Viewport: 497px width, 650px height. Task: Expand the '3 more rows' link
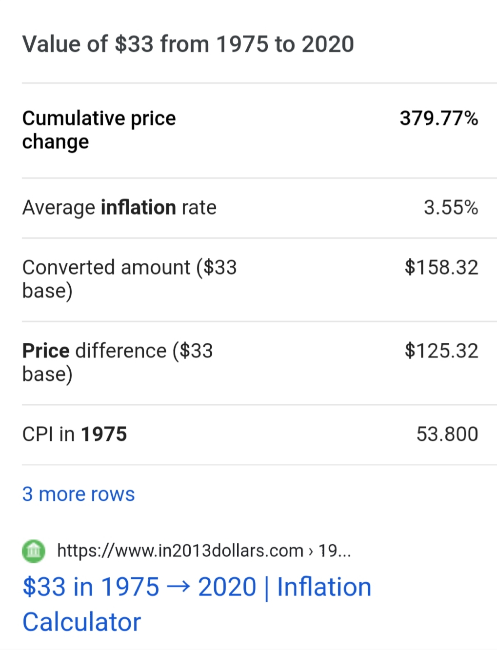[x=79, y=494]
